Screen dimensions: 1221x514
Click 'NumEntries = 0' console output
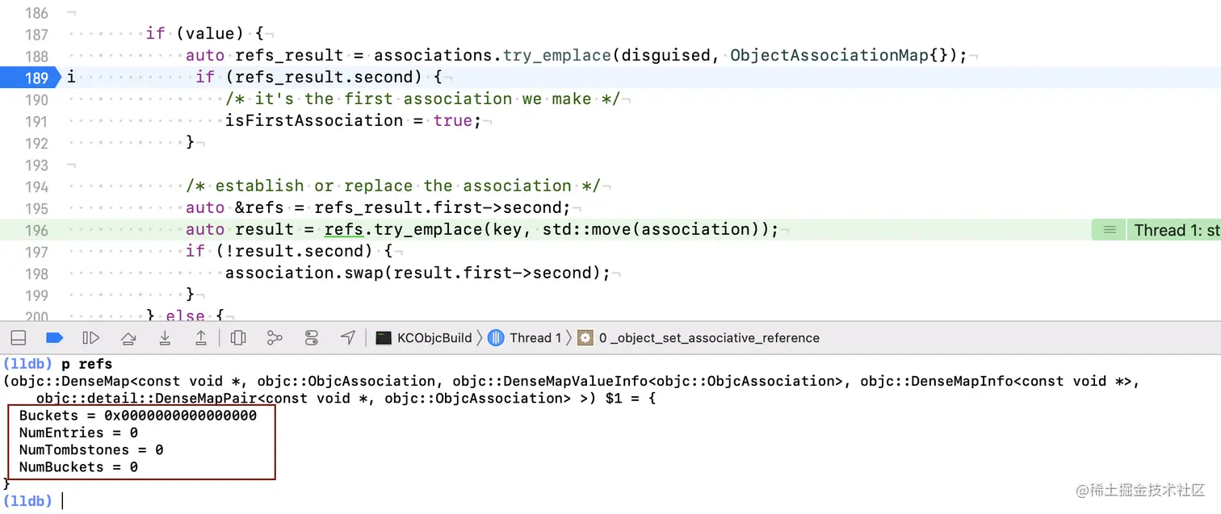(78, 433)
